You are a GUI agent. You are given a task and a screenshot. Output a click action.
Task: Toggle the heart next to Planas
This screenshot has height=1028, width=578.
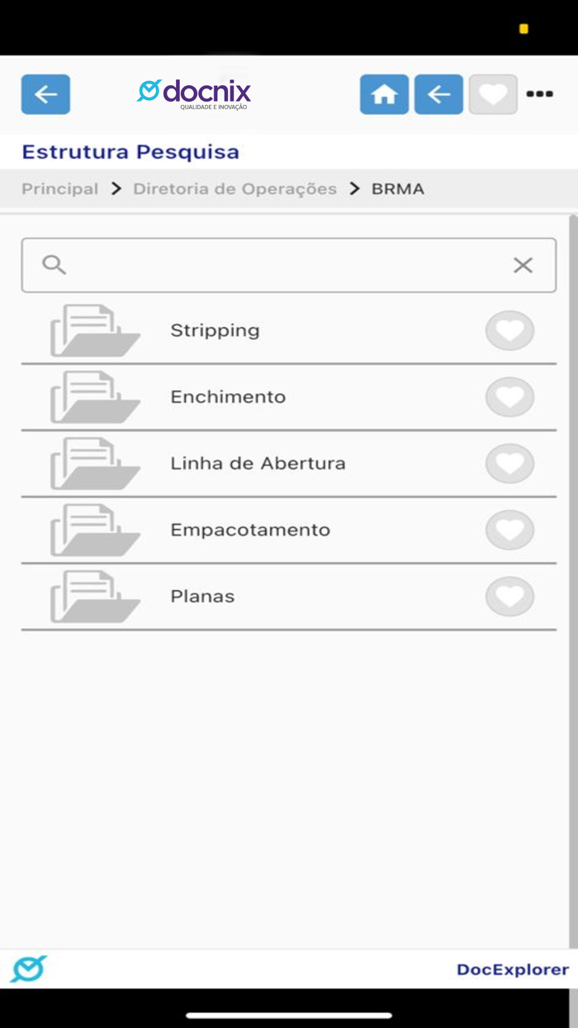coord(509,595)
